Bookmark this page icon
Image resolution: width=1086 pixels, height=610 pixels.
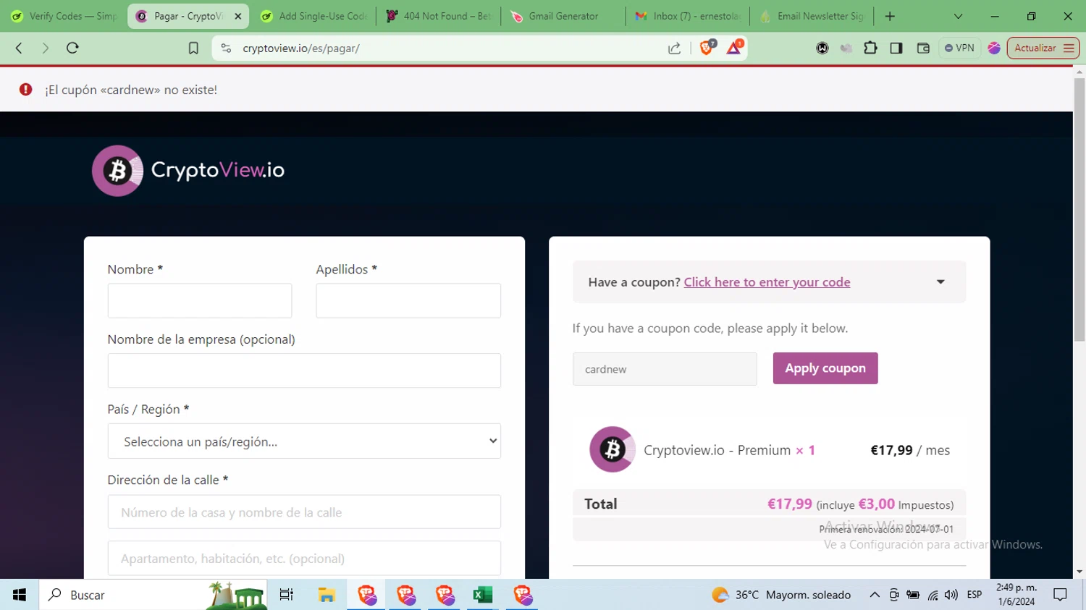coord(193,48)
